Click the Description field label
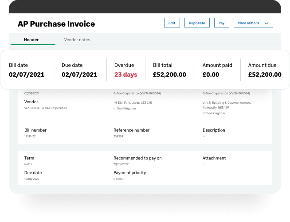290x222 pixels. tap(214, 130)
